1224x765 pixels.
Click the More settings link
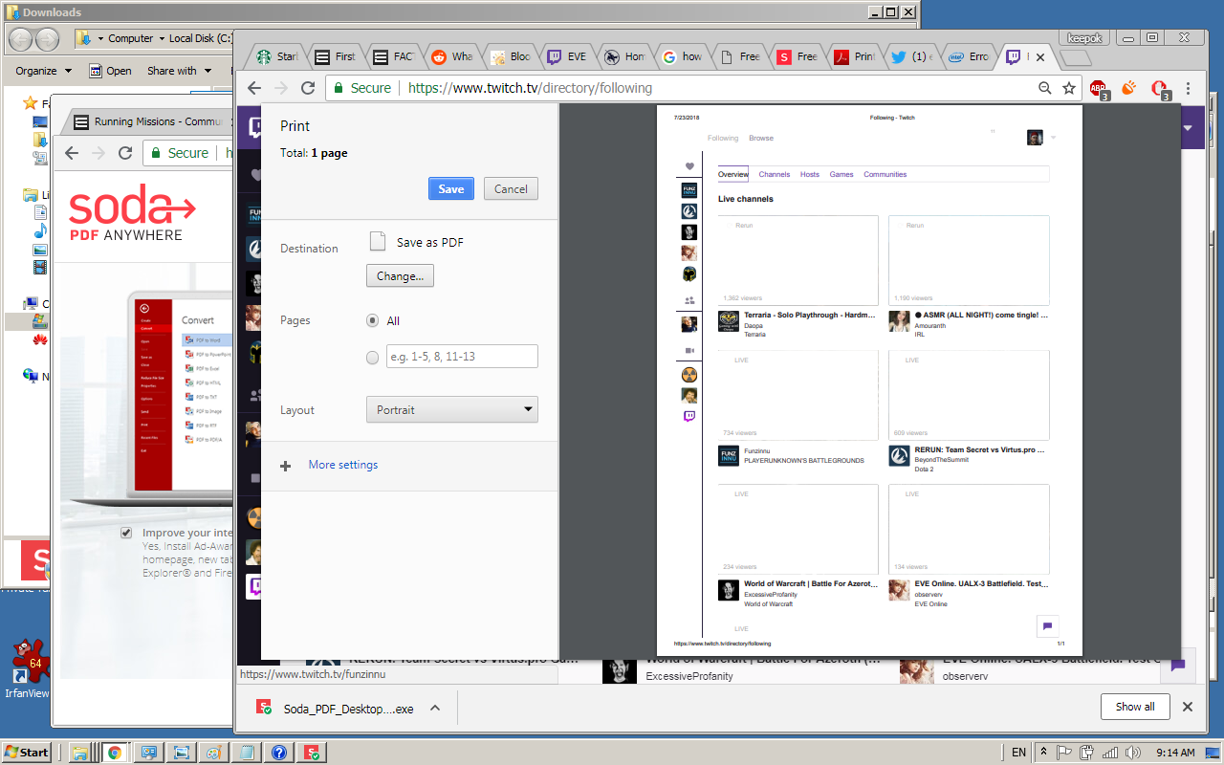[343, 465]
